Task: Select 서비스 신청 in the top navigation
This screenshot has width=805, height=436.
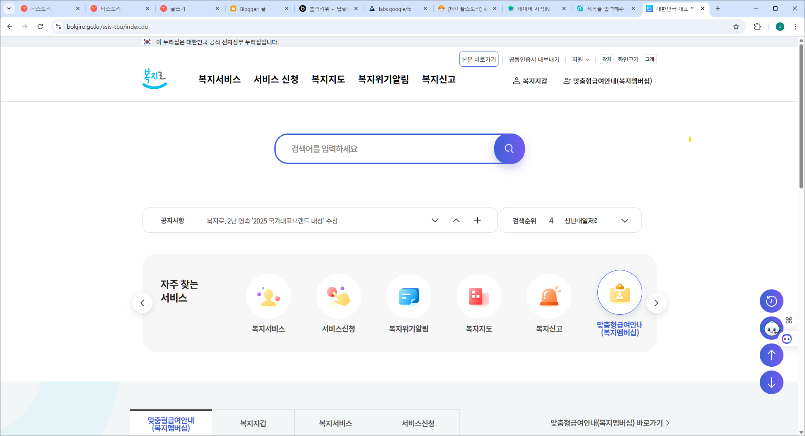Action: pyautogui.click(x=276, y=79)
